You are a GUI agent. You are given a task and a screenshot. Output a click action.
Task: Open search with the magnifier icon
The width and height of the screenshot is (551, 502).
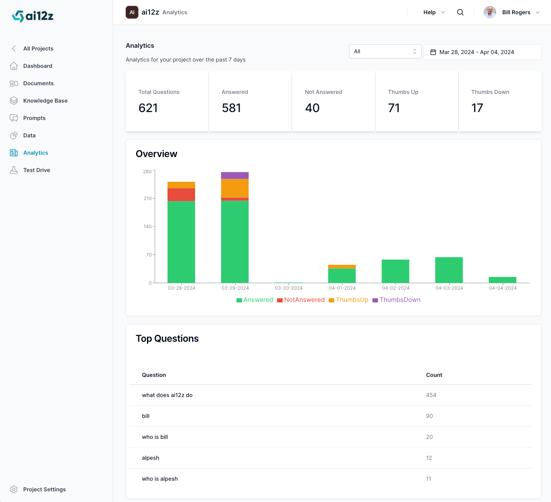(460, 12)
